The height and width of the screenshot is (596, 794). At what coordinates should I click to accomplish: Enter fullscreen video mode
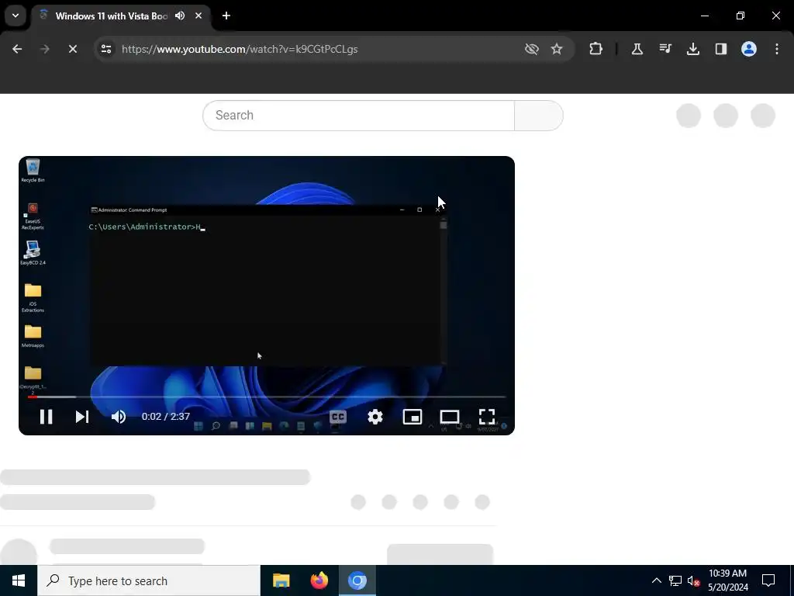(487, 417)
